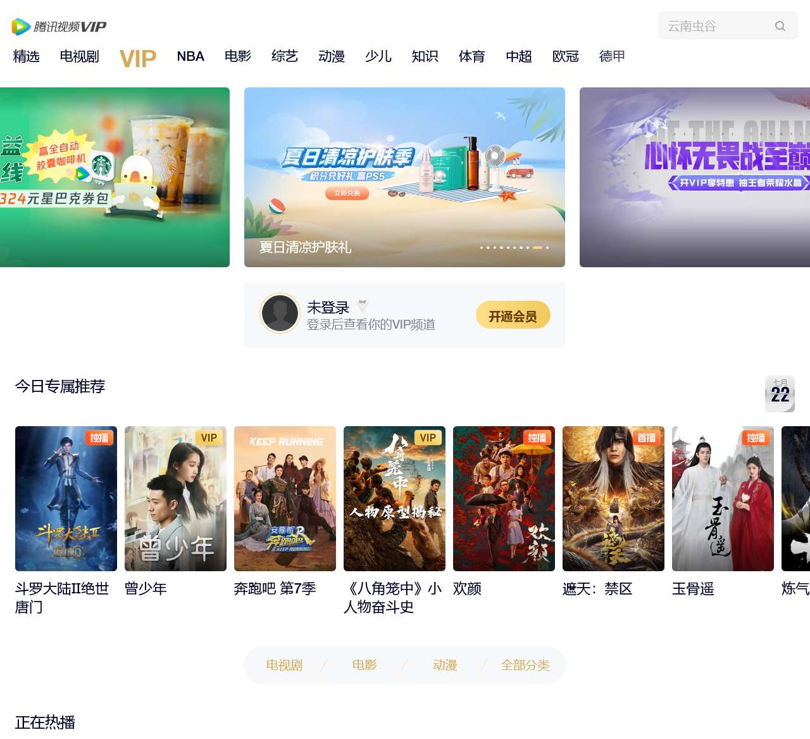Screen dimensions: 810x739
Task: Open the 全部分类 category link
Action: coord(525,666)
